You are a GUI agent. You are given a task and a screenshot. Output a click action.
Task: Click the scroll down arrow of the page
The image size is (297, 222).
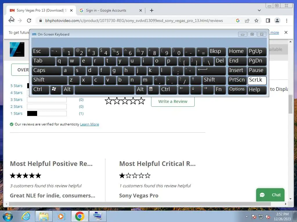291,199
